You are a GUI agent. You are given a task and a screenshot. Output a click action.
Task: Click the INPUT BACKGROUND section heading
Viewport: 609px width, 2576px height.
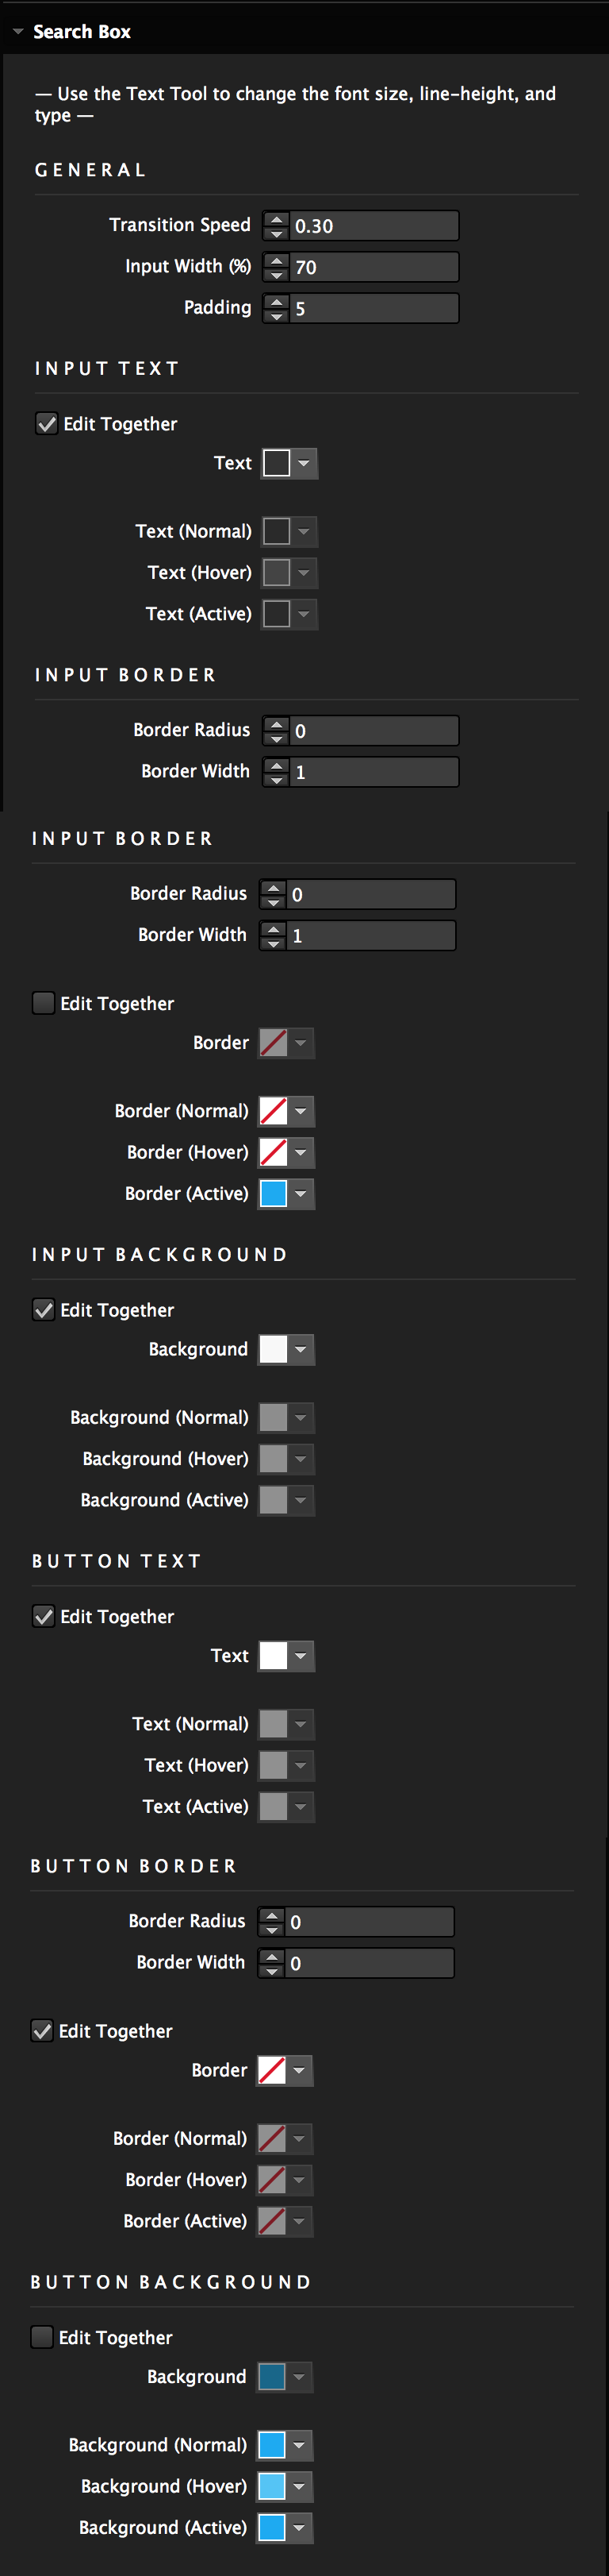click(x=159, y=1254)
